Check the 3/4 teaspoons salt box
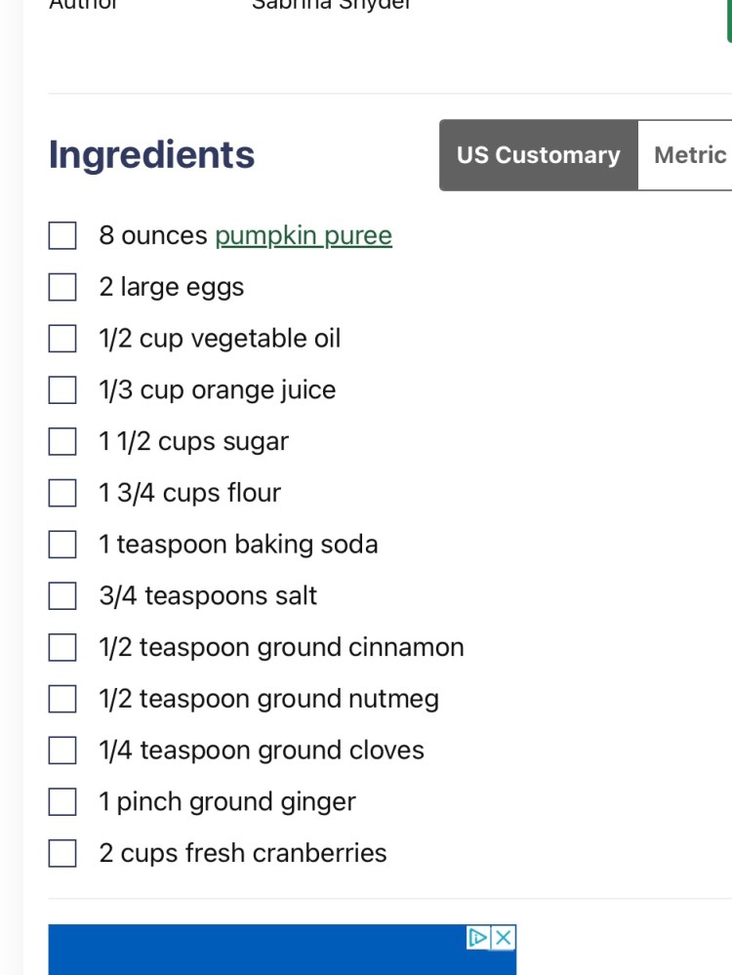Screen dimensions: 732x975 click(x=62, y=596)
